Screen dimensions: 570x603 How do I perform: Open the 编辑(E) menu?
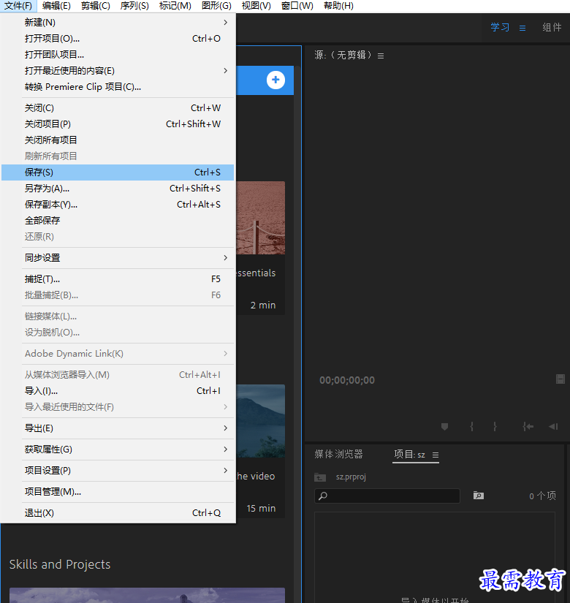pyautogui.click(x=56, y=6)
